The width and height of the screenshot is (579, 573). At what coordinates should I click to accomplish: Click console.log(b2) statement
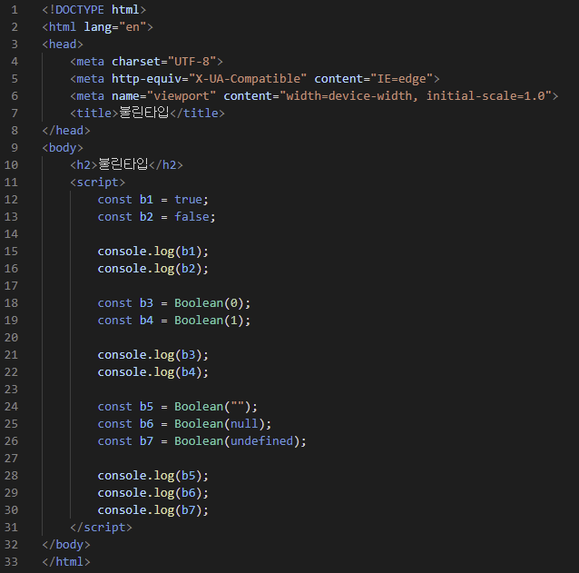153,269
